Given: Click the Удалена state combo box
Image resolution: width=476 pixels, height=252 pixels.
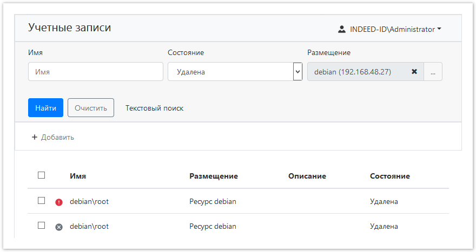Looking at the screenshot, I should [230, 71].
